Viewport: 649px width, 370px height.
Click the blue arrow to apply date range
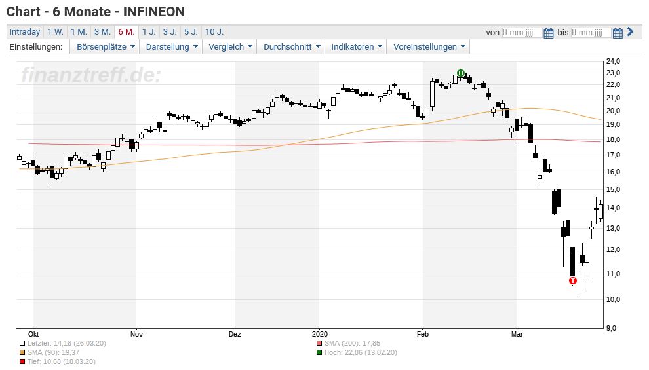[x=631, y=31]
